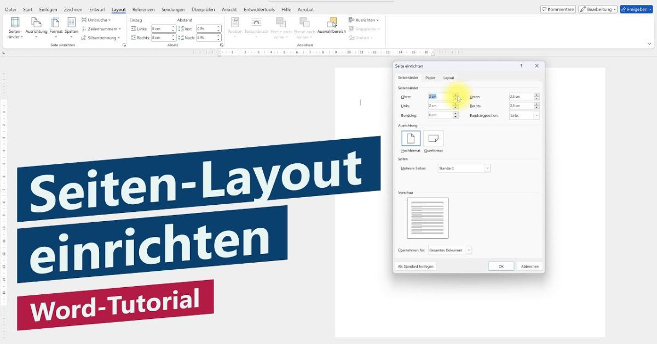
Task: Select Querformat orientation
Action: point(434,139)
